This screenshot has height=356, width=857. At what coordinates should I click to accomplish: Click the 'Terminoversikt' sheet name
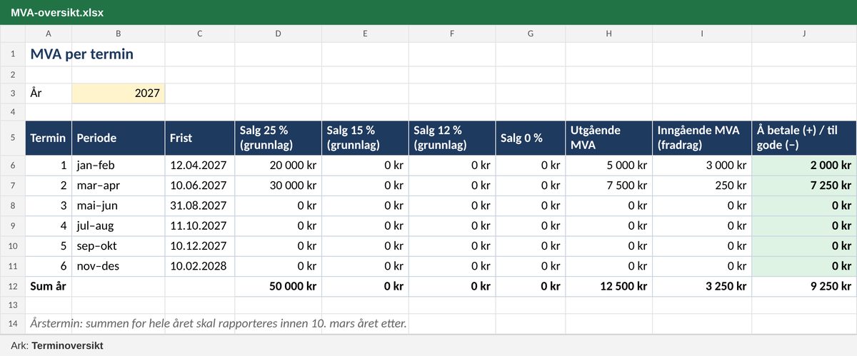tap(67, 345)
